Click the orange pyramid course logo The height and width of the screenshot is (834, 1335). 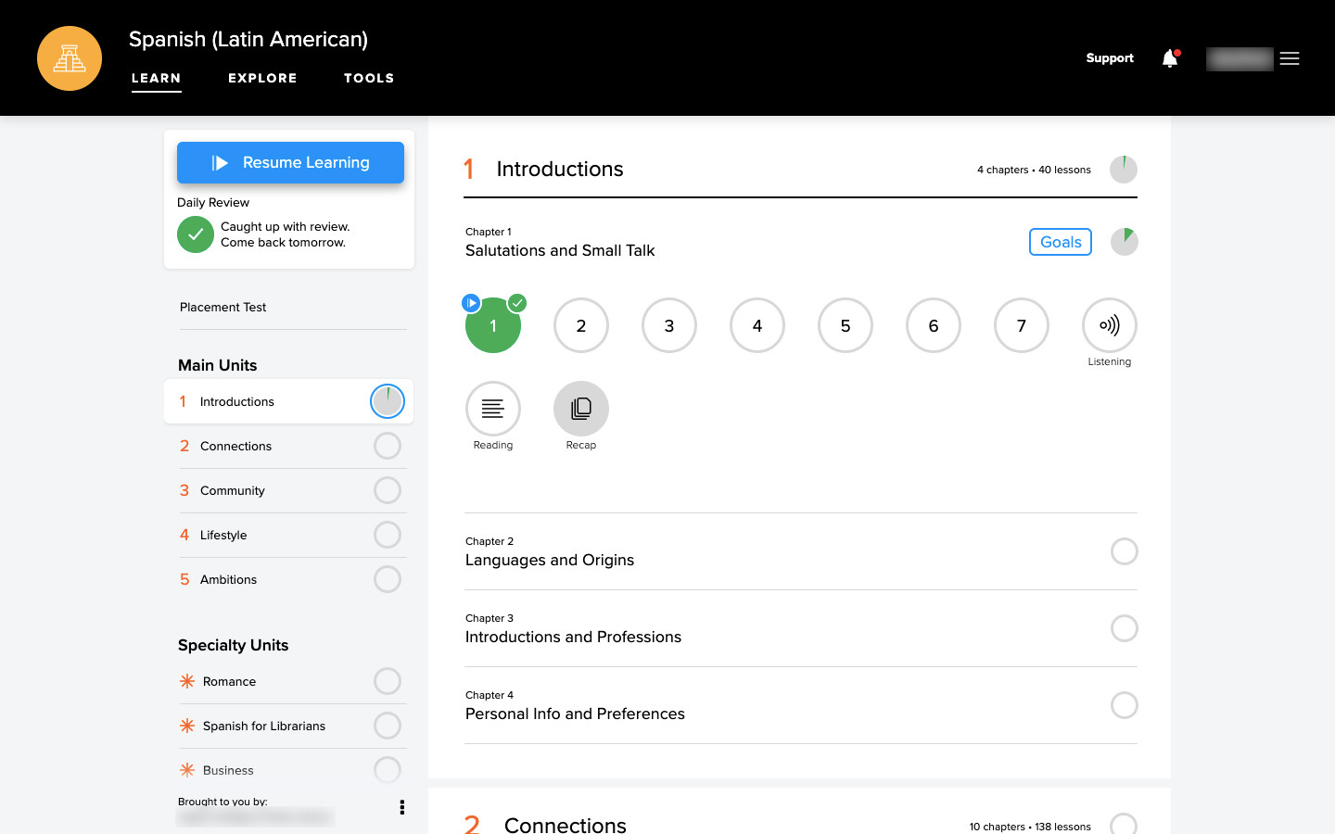70,58
